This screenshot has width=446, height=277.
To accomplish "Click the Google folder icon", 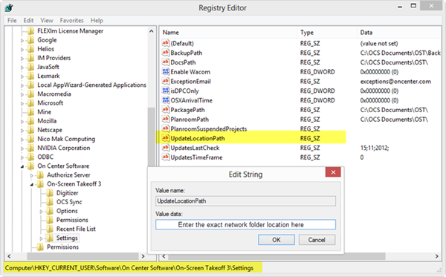I will click(x=30, y=40).
